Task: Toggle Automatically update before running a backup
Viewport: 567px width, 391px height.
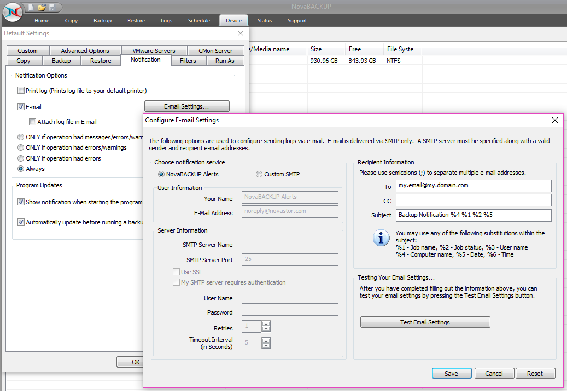Action: (21, 222)
